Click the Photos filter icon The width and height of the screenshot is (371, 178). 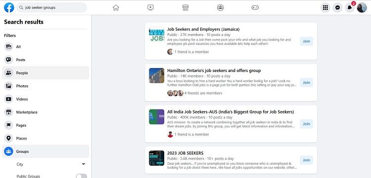tap(8, 86)
